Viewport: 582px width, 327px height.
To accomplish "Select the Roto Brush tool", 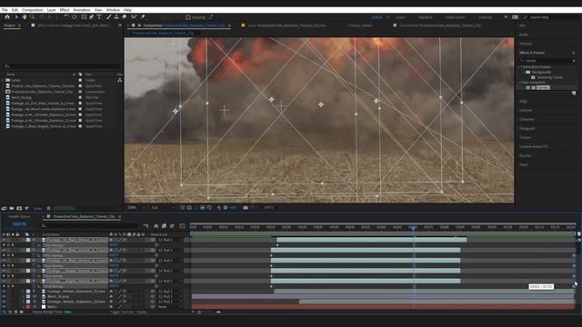I will [x=134, y=17].
